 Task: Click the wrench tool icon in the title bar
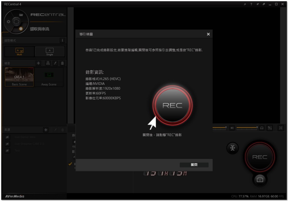[x=245, y=4]
